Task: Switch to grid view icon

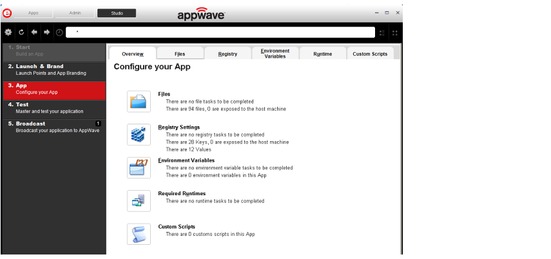Action: click(395, 33)
